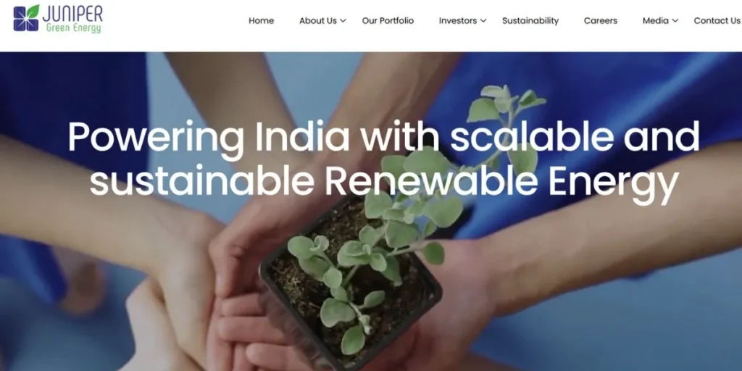Select the Media menu label
The width and height of the screenshot is (742, 371).
[655, 21]
